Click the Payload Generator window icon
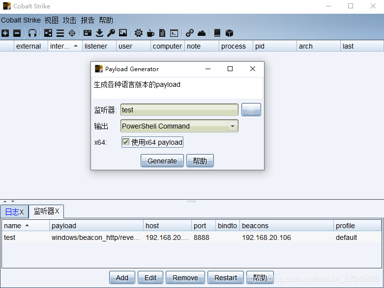Screen dimensions: 384x288 [99, 69]
